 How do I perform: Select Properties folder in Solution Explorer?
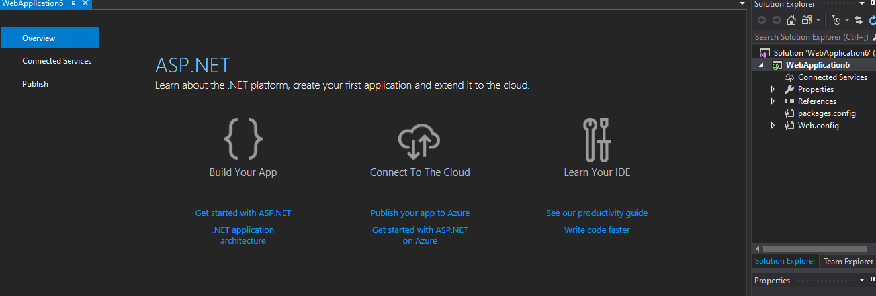pyautogui.click(x=816, y=89)
